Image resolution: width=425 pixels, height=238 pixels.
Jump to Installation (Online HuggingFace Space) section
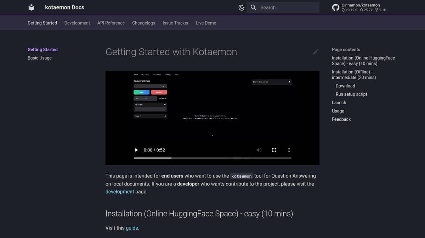[x=363, y=61]
